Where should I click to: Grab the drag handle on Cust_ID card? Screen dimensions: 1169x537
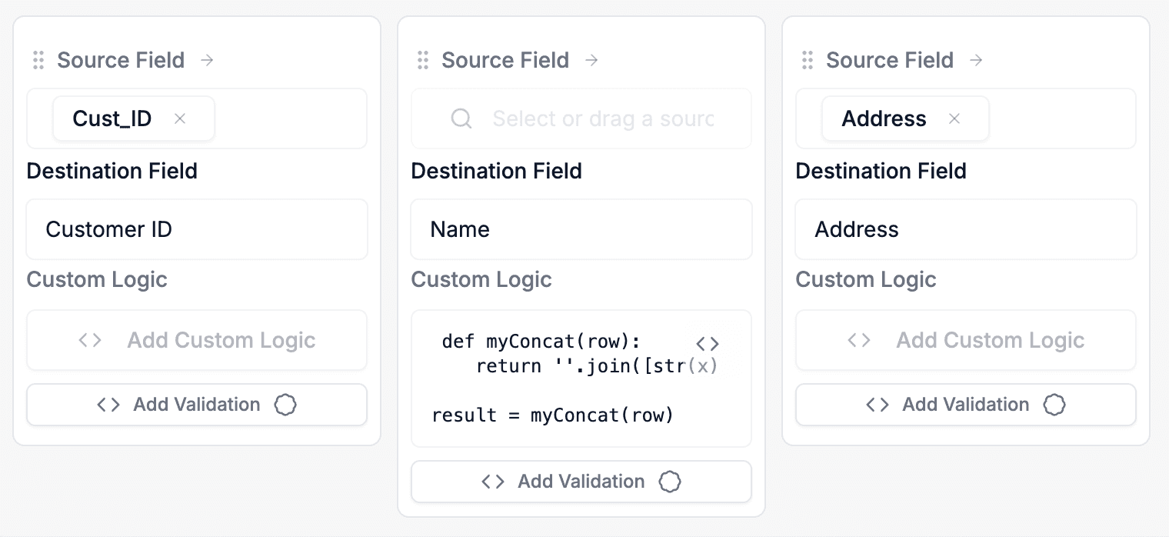coord(38,60)
